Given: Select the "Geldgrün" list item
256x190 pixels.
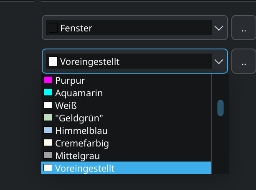Looking at the screenshot, I should point(79,118).
